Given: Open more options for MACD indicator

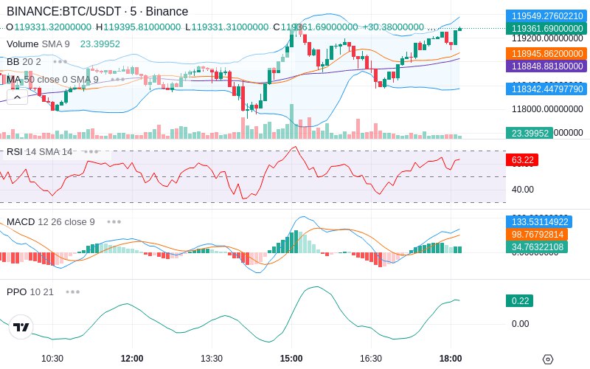Looking at the screenshot, I should [x=114, y=221].
